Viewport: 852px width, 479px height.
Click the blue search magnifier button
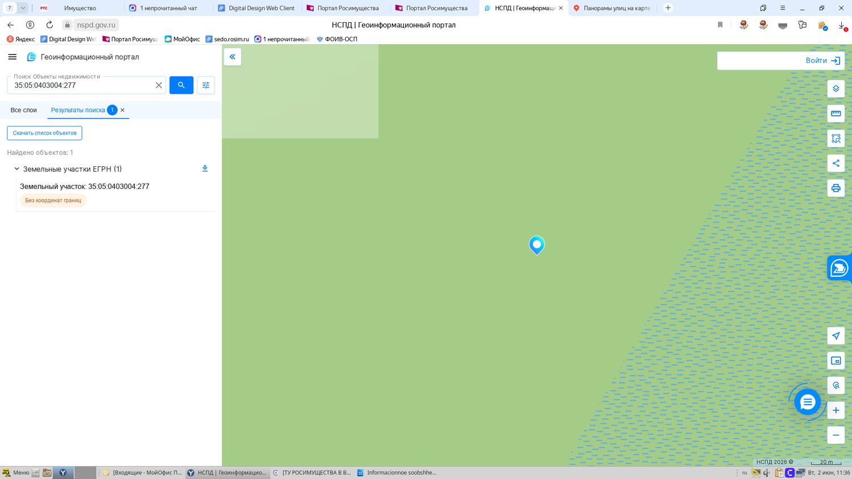click(181, 85)
